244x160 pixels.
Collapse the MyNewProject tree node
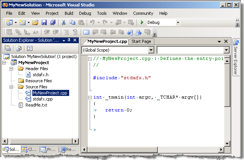(x=4, y=63)
